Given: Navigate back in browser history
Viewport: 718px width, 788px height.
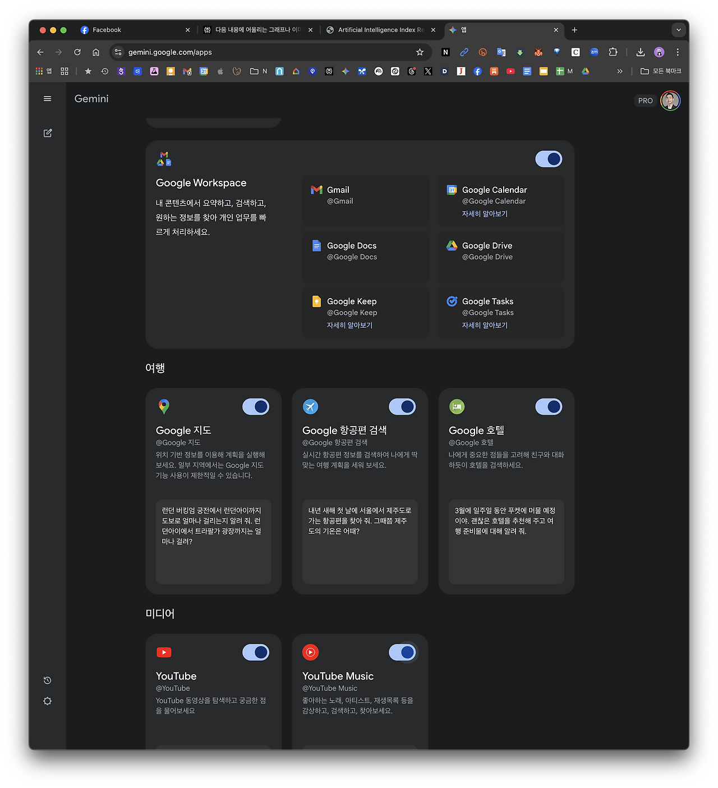Looking at the screenshot, I should tap(40, 52).
